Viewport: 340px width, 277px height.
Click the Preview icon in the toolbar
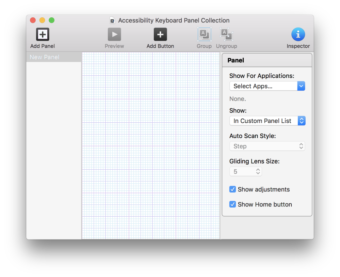[x=114, y=34]
